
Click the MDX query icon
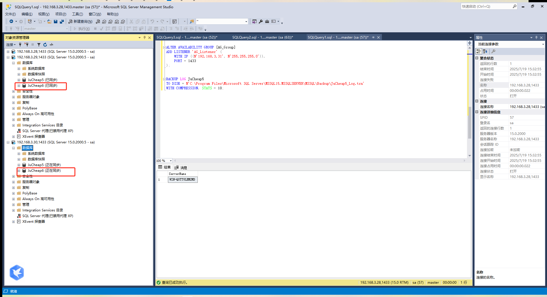(x=104, y=21)
